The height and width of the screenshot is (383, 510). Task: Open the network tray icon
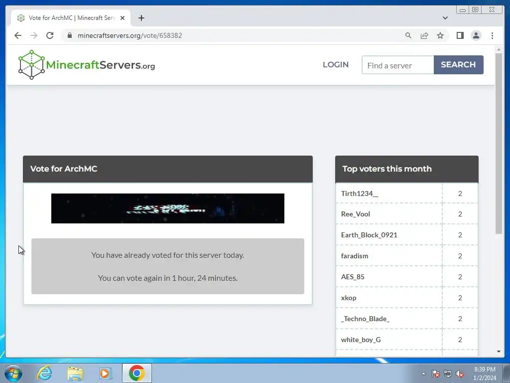[448, 374]
